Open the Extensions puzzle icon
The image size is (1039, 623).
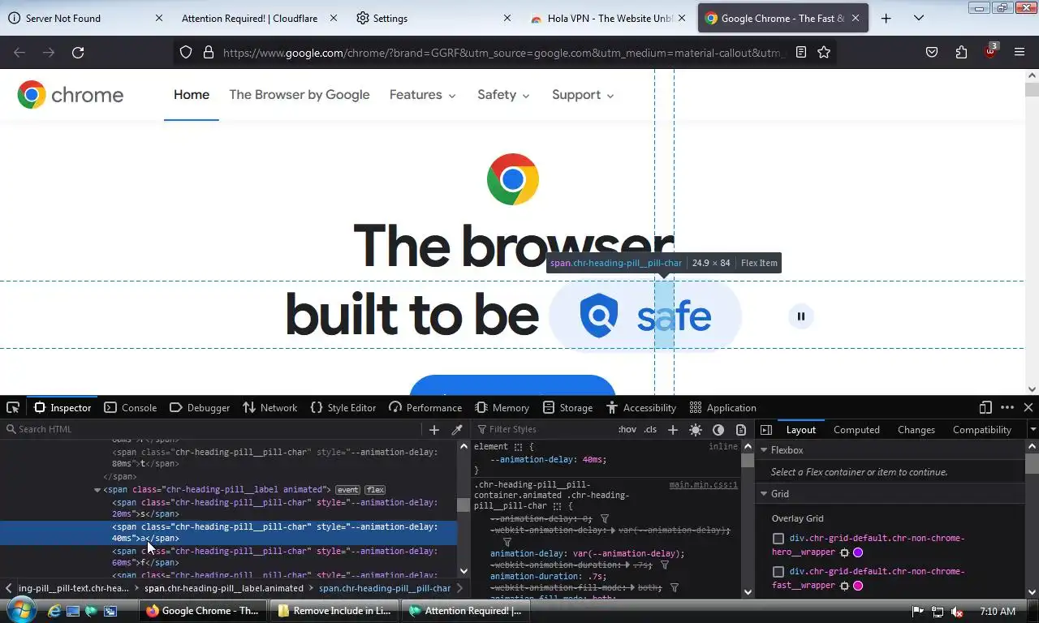961,53
